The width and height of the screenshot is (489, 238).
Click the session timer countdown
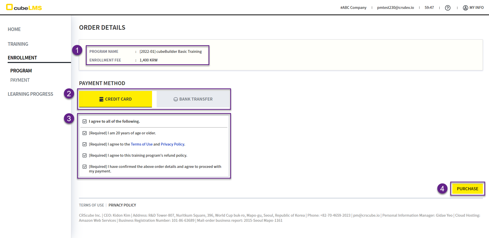tap(429, 8)
